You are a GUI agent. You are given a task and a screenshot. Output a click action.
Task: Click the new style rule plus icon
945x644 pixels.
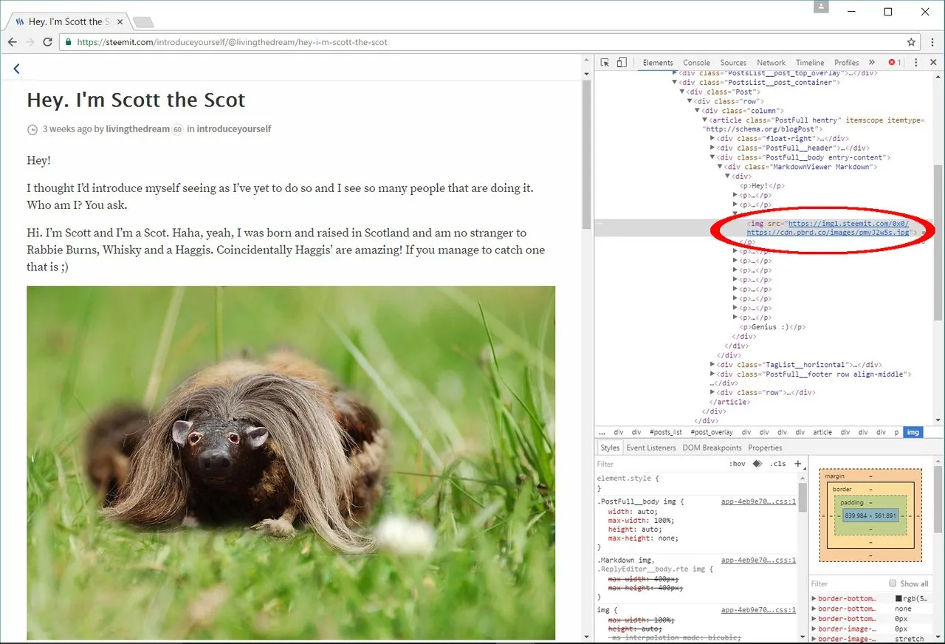pyautogui.click(x=797, y=464)
